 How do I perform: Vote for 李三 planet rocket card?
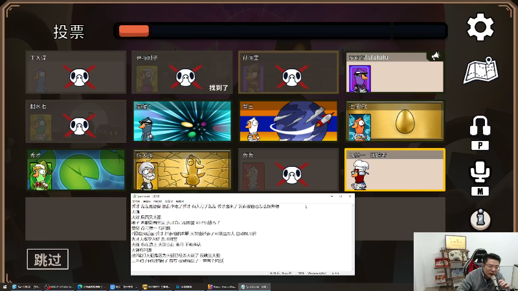pyautogui.click(x=288, y=121)
